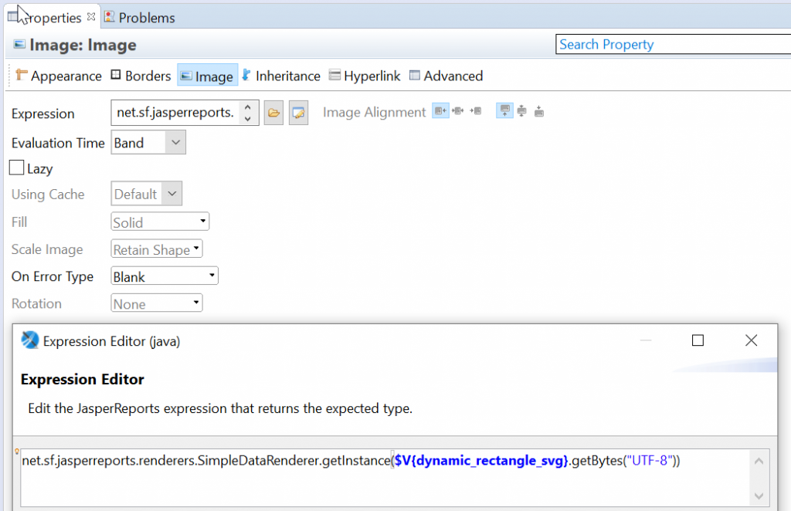Open the expression editor icon beside Expression field

[297, 111]
